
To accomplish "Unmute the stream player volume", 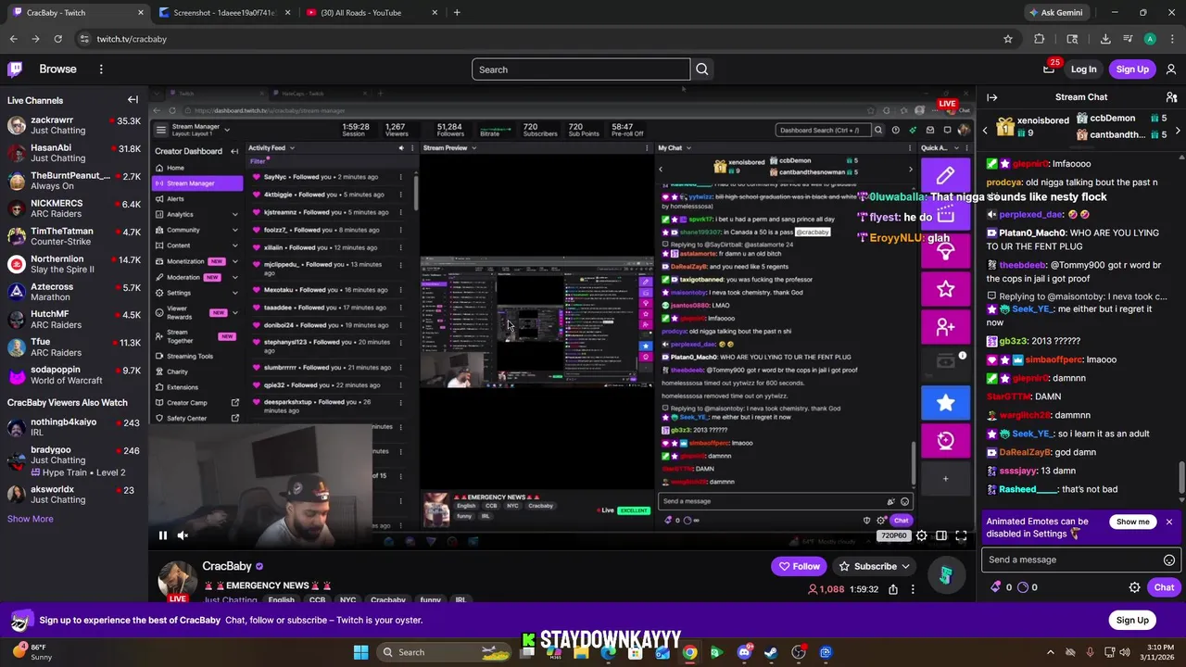I will point(183,535).
